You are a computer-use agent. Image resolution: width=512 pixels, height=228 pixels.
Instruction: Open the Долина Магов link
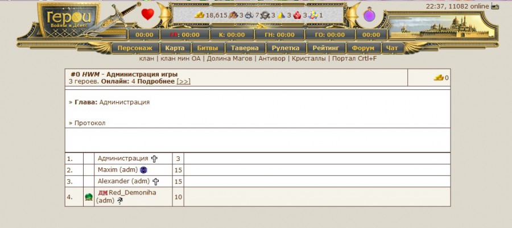[x=229, y=59]
